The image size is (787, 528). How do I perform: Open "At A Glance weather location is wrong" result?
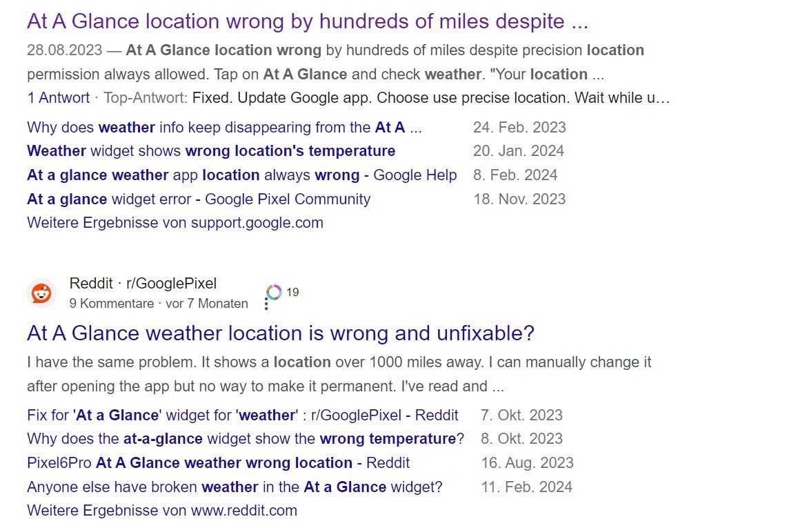point(280,333)
